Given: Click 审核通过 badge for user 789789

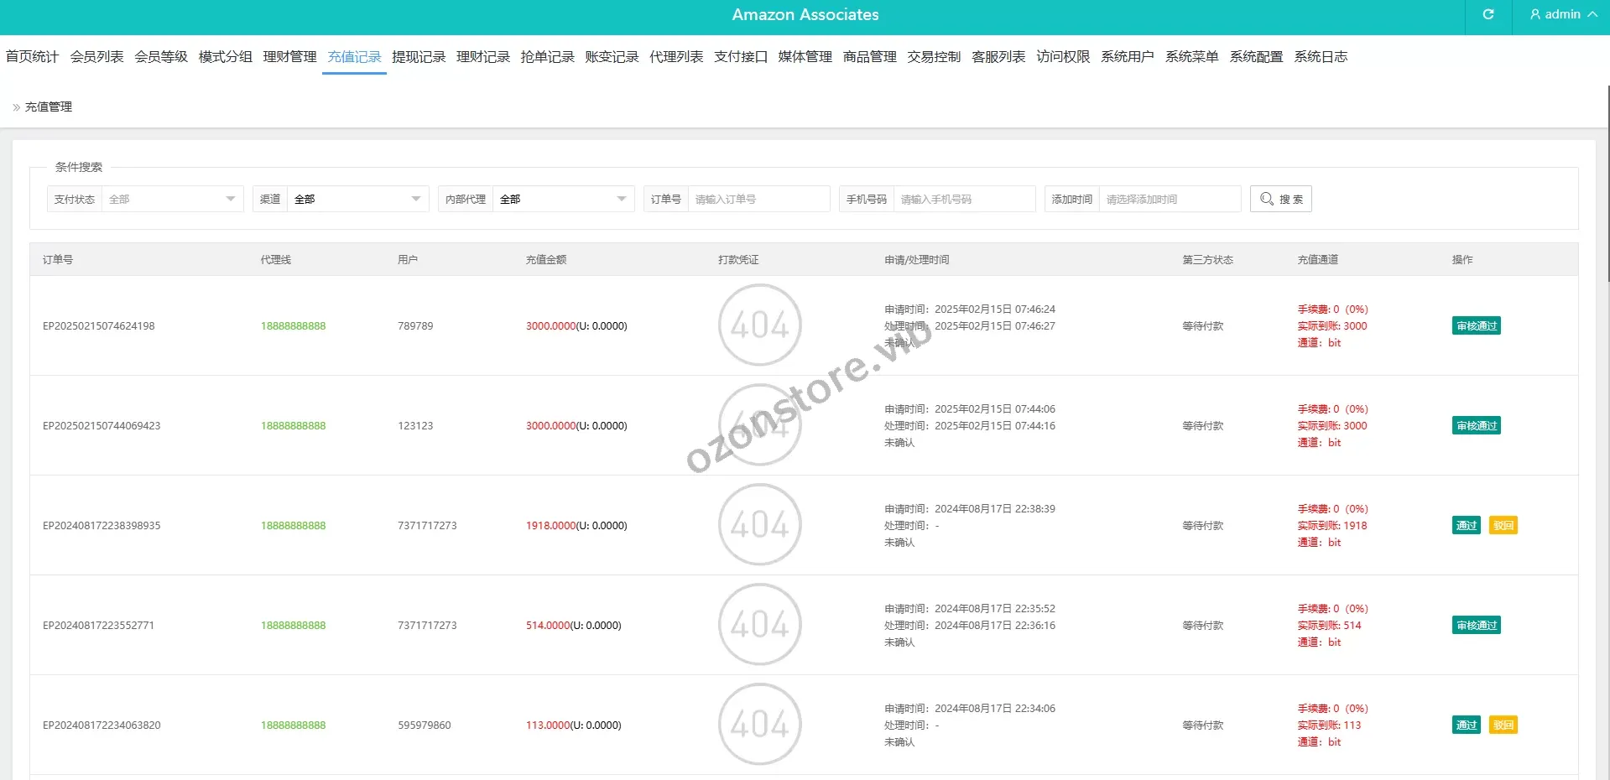Looking at the screenshot, I should [x=1476, y=326].
